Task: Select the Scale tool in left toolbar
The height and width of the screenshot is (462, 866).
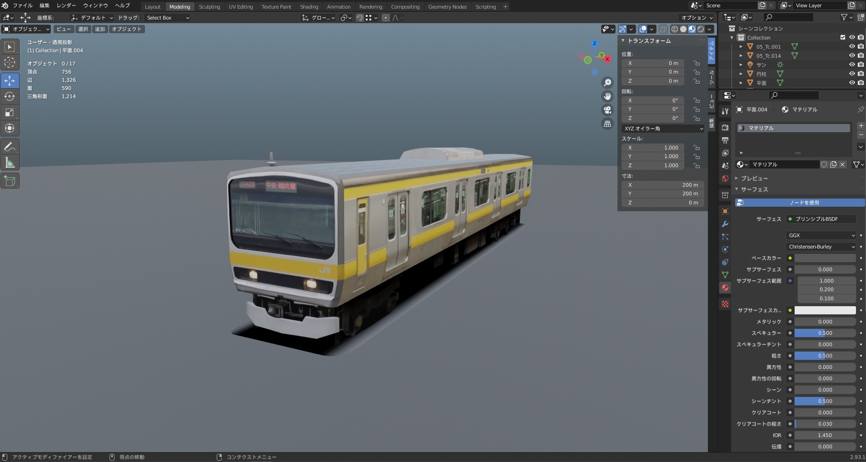Action: pyautogui.click(x=10, y=112)
